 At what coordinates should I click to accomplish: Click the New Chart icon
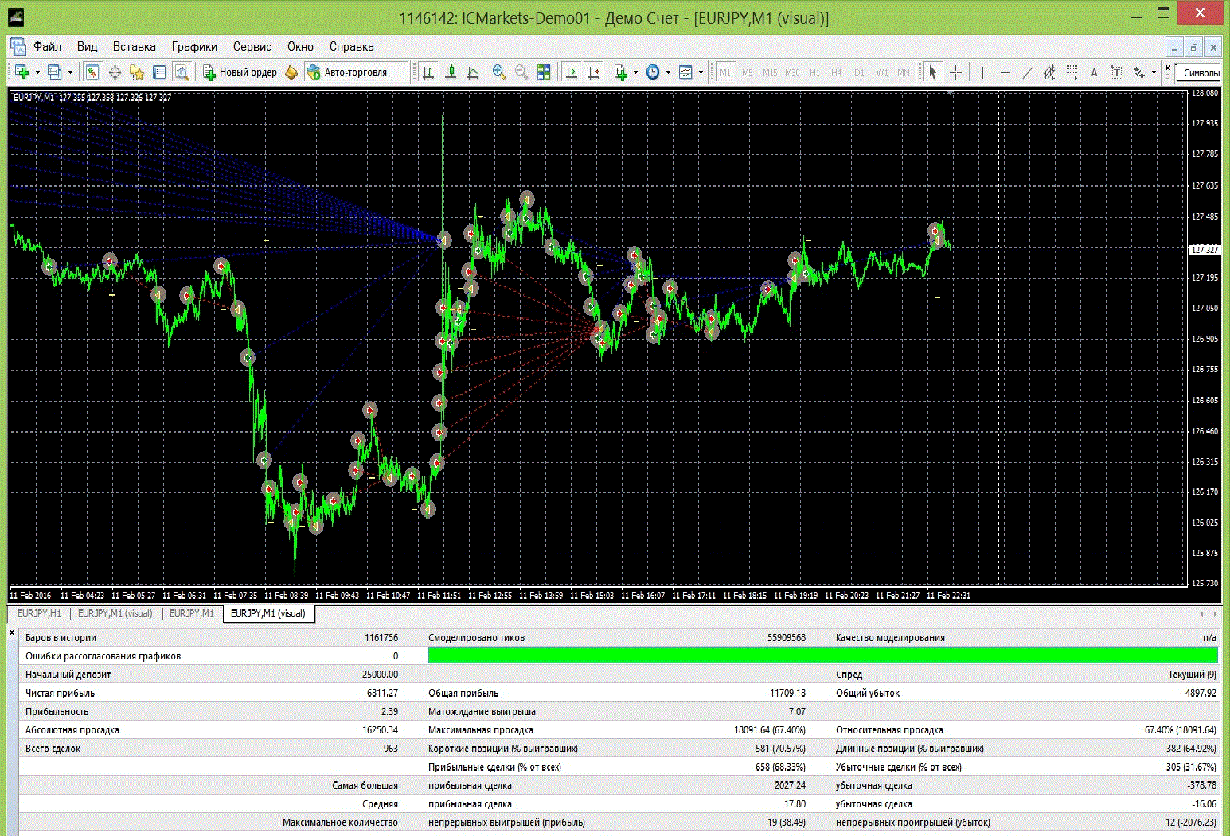point(21,72)
